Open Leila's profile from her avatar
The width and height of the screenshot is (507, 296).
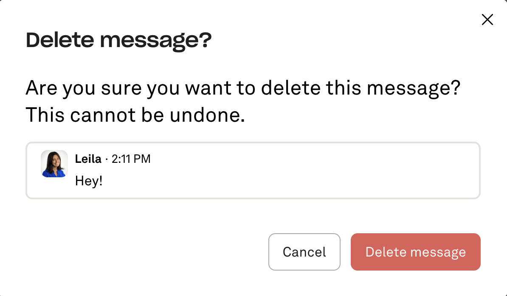54,164
